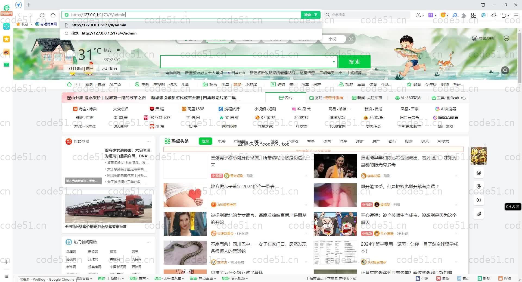The width and height of the screenshot is (522, 282).
Task: Click the security shield in address bar
Action: [x=67, y=15]
